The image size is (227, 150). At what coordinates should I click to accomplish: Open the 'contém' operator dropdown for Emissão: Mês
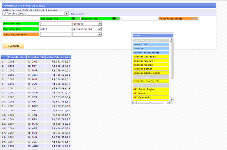(99, 23)
